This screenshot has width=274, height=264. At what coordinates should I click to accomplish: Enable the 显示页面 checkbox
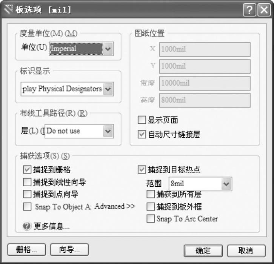coord(142,120)
